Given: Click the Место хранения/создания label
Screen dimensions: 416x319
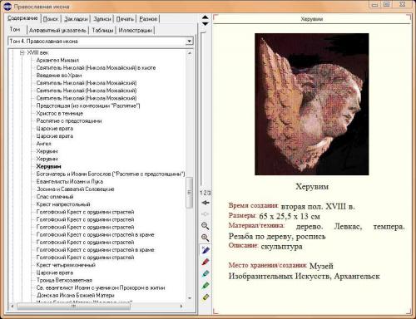Looking at the screenshot, I should click(x=267, y=265).
